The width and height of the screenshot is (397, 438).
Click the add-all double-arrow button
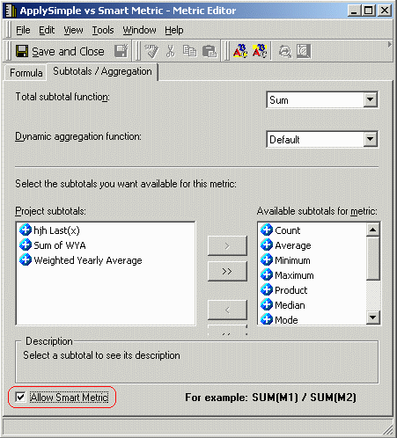(x=227, y=271)
